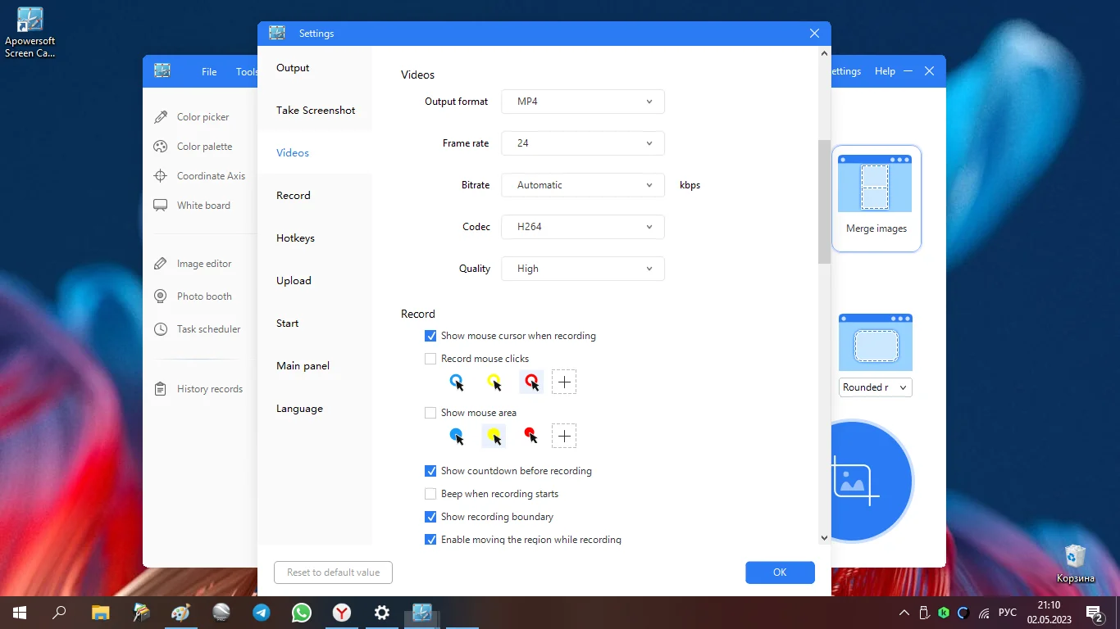The width and height of the screenshot is (1120, 629).
Task: Enable Record mouse clicks checkbox
Action: pos(430,359)
